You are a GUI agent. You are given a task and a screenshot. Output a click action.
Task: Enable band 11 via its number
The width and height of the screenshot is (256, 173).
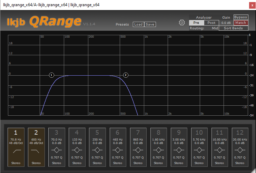click(219, 133)
